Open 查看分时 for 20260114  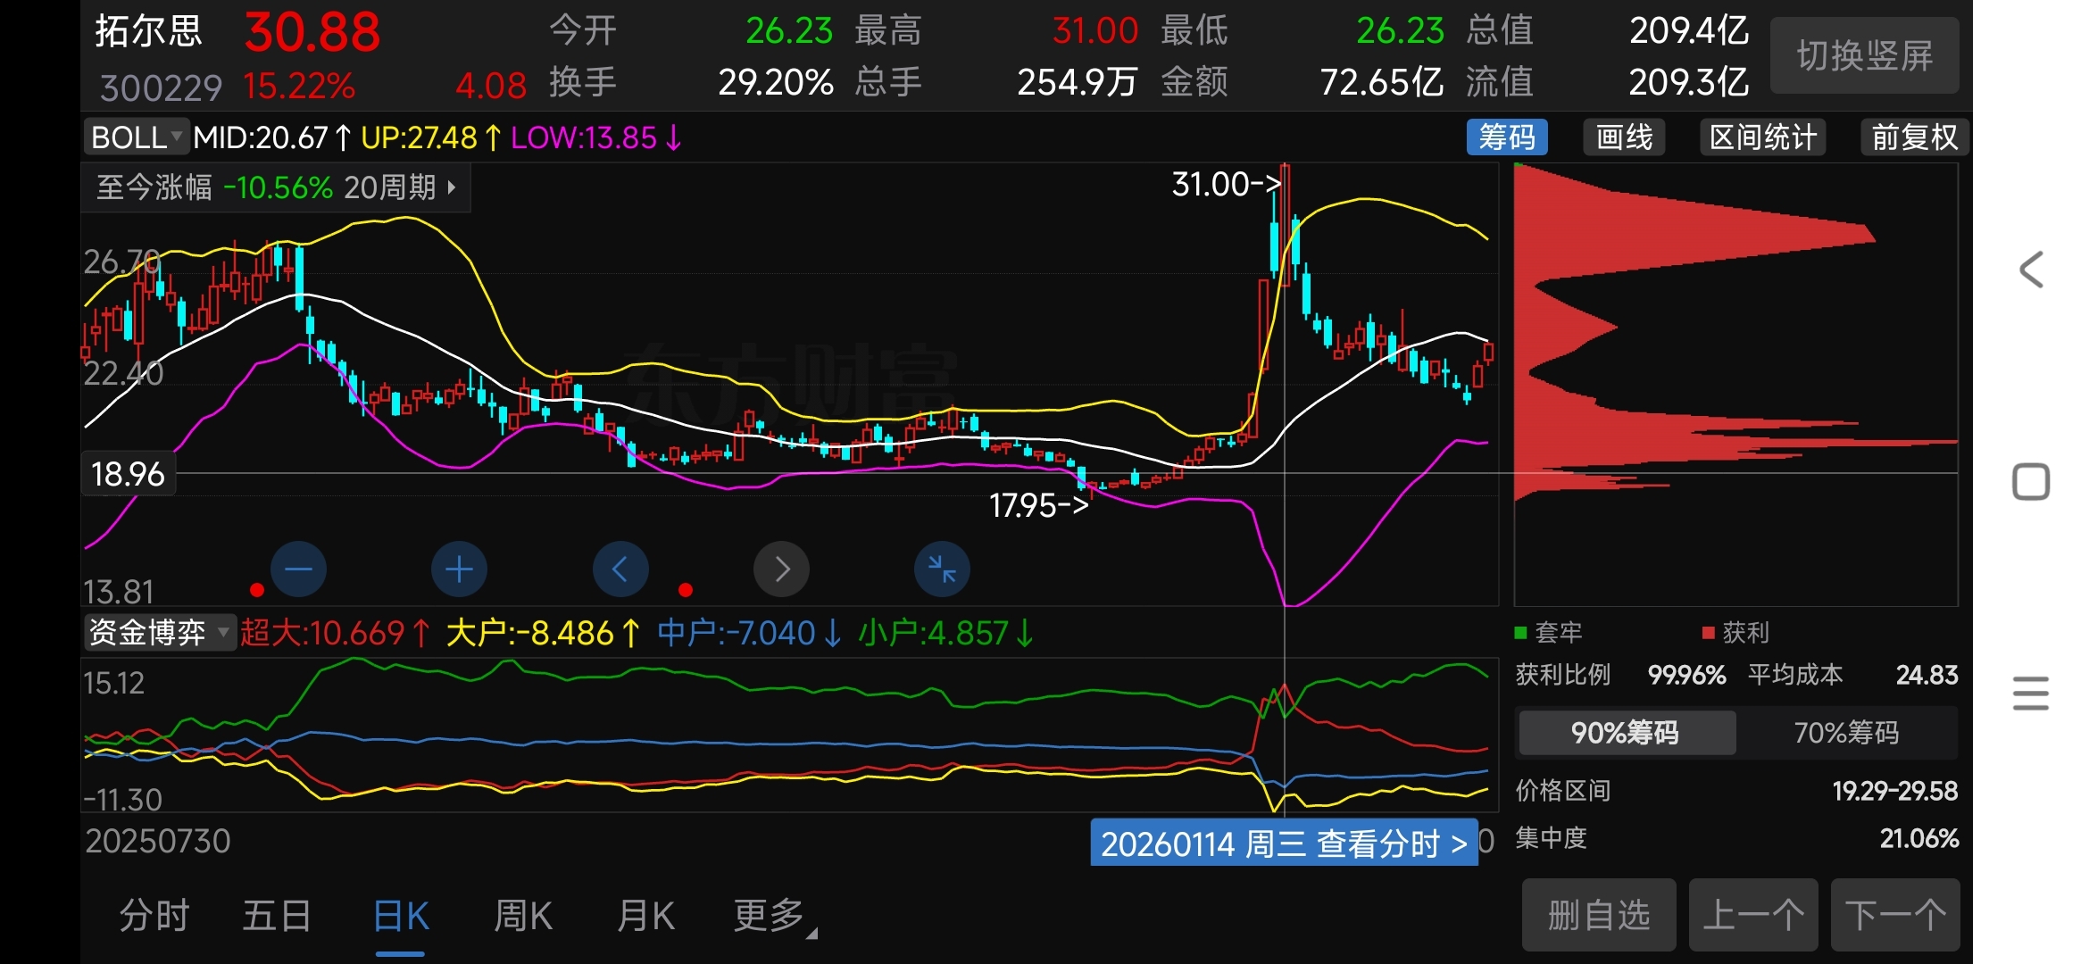[x=1284, y=843]
